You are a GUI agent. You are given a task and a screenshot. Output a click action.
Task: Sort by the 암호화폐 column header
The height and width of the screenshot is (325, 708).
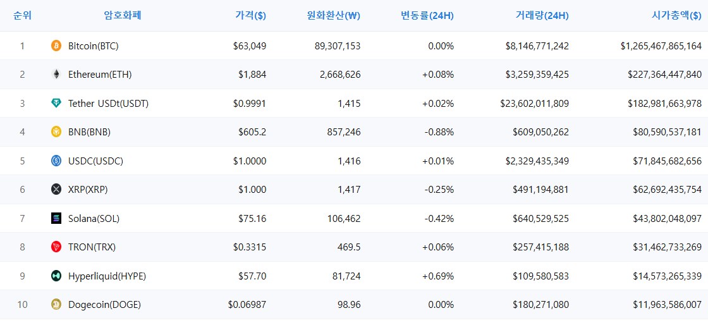tap(123, 15)
